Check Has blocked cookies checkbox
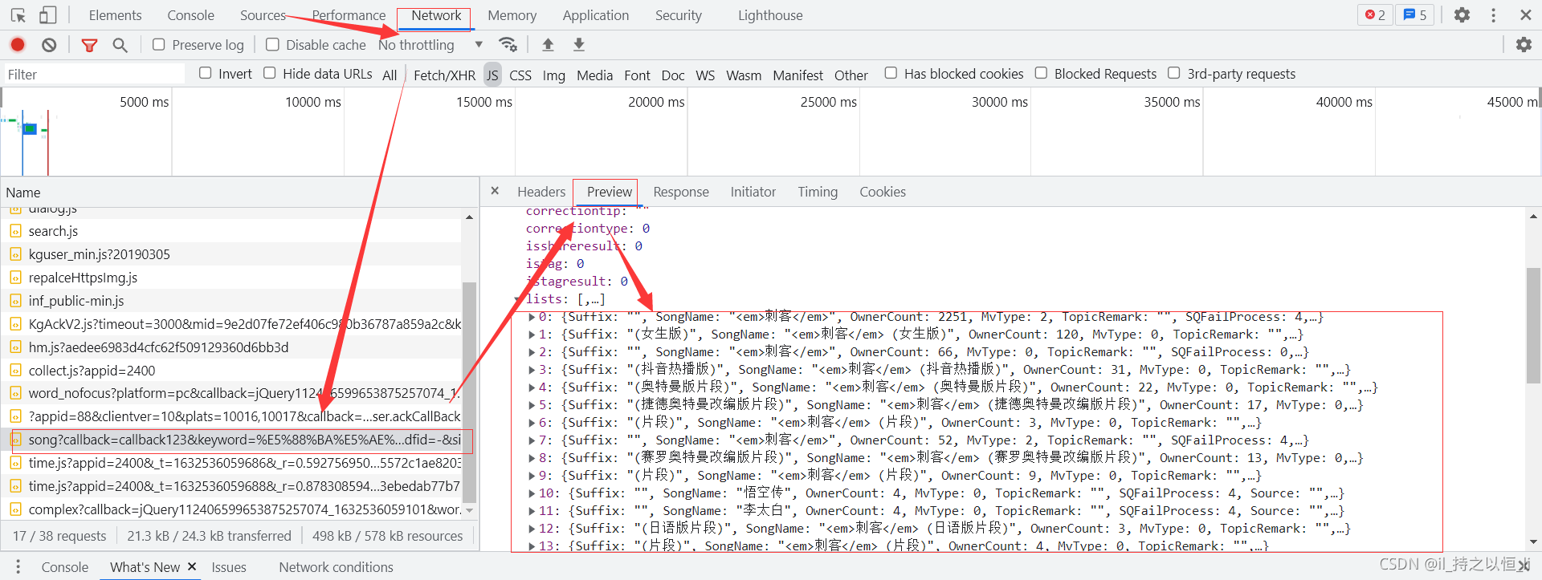The image size is (1542, 580). 891,73
